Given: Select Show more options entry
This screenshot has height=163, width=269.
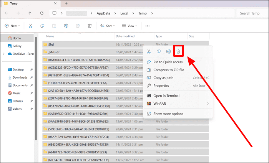Looking at the screenshot, I should [168, 114].
